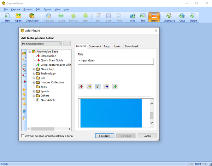Expand the Images Collection folder node
Viewport: 212px width, 166px height.
tap(34, 82)
